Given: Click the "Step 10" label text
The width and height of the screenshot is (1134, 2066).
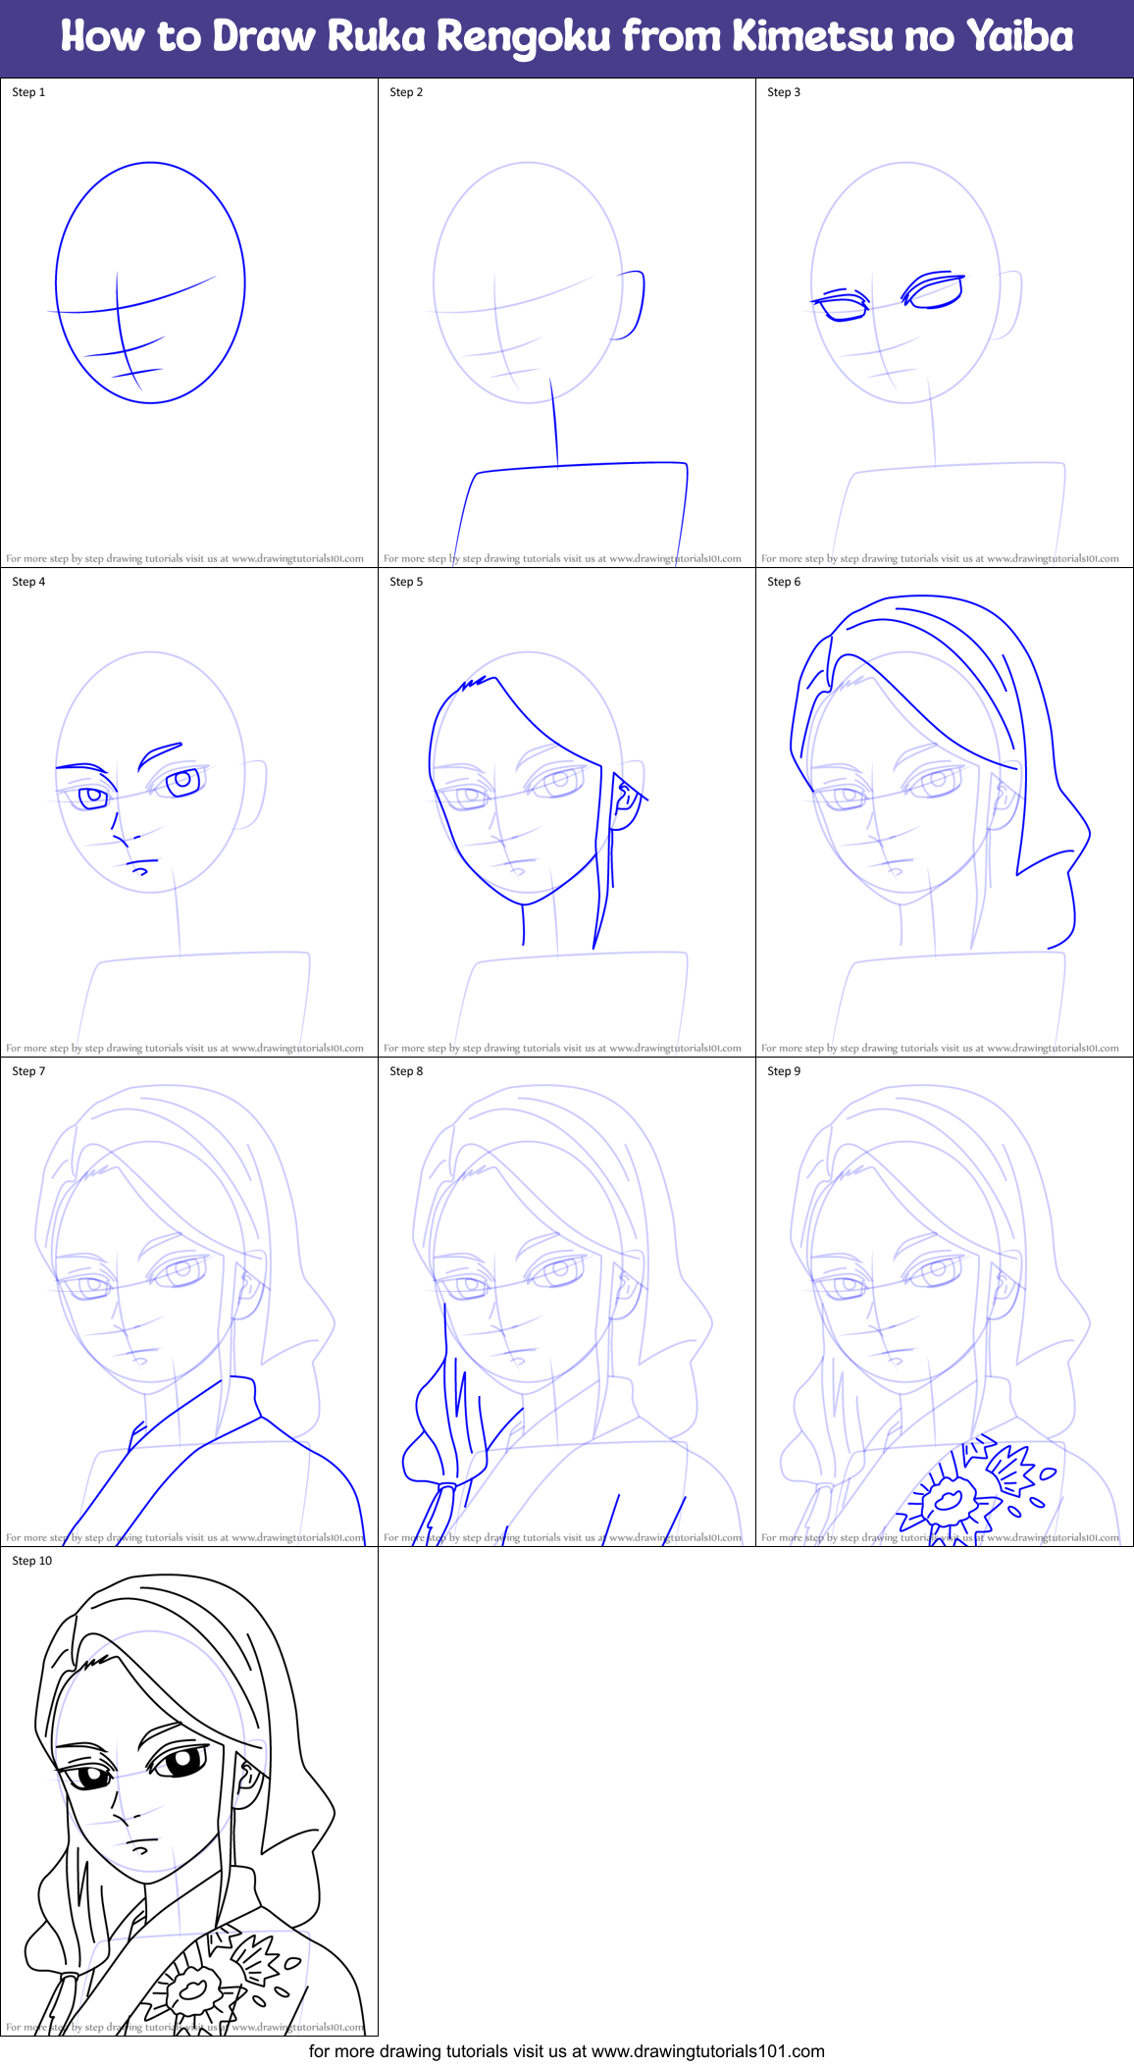Looking at the screenshot, I should click(31, 1561).
